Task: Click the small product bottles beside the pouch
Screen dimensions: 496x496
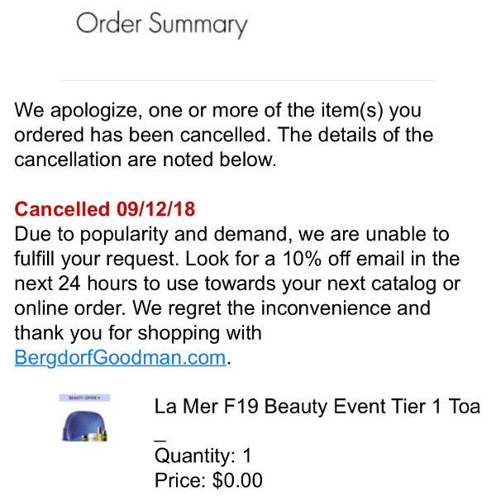Action: [96, 435]
